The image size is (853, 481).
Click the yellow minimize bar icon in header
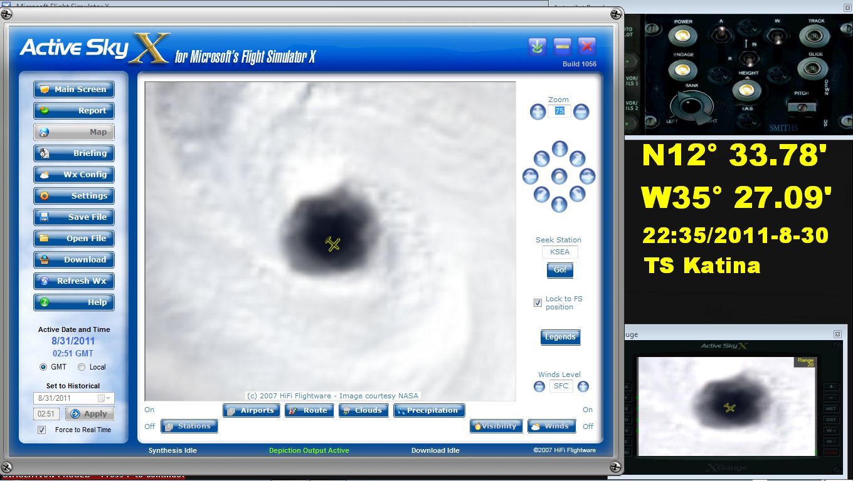coord(562,46)
